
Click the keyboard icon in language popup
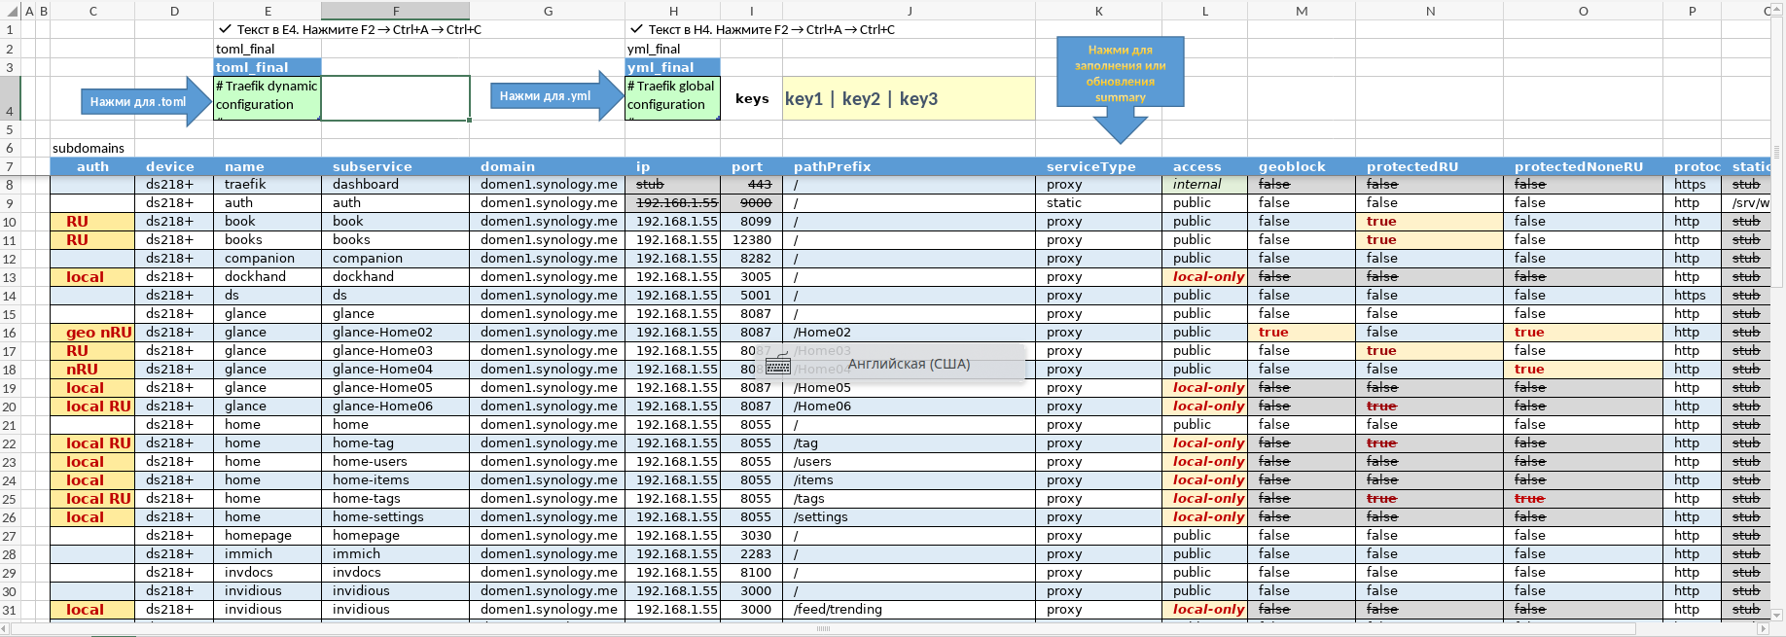[777, 365]
